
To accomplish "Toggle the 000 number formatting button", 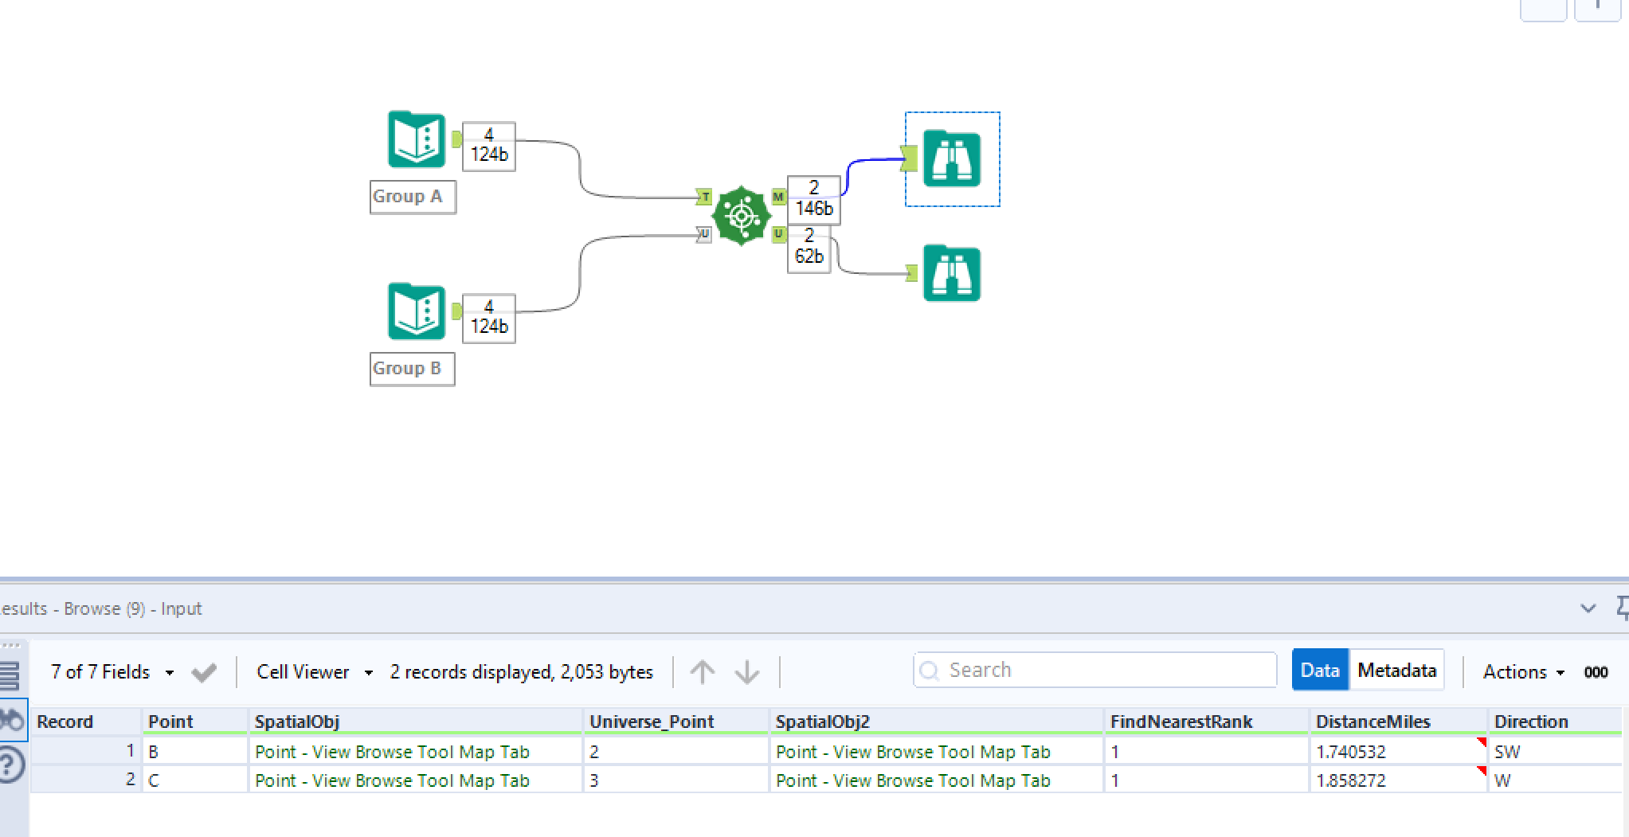I will click(1596, 672).
